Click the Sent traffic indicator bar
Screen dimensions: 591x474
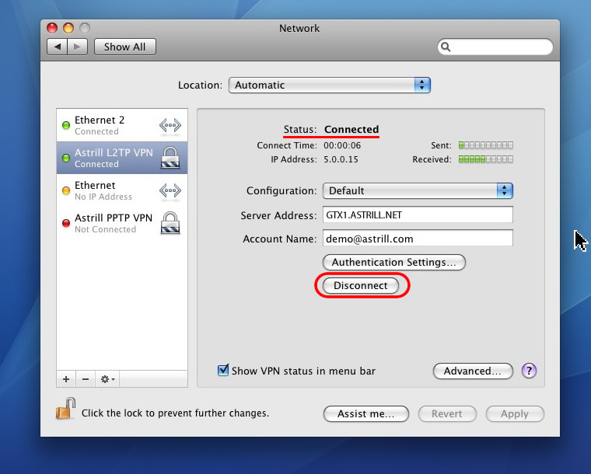(x=485, y=145)
